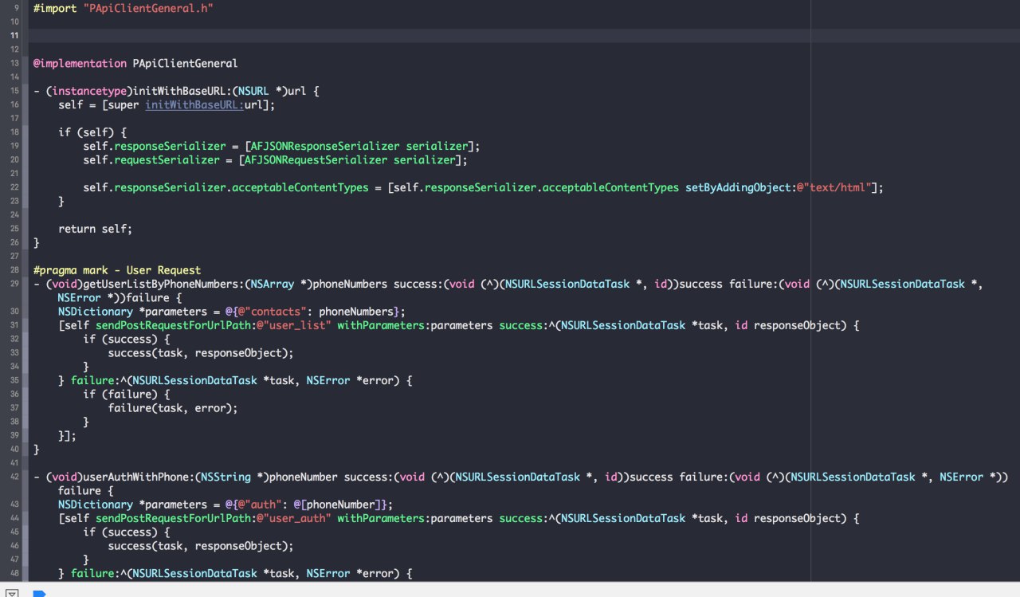Click the pragma mark User Request line

point(117,270)
